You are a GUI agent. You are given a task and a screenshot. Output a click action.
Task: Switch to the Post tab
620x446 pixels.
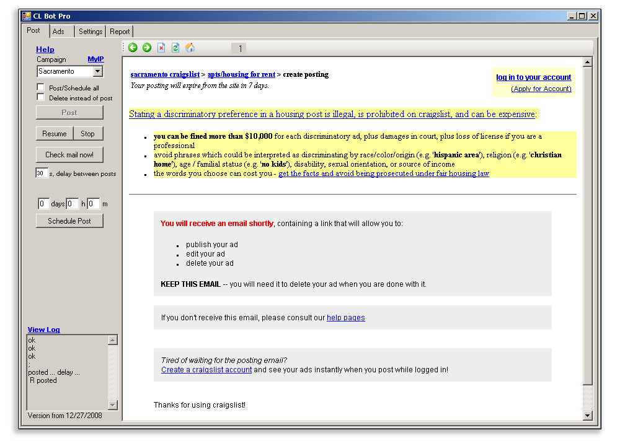(33, 30)
